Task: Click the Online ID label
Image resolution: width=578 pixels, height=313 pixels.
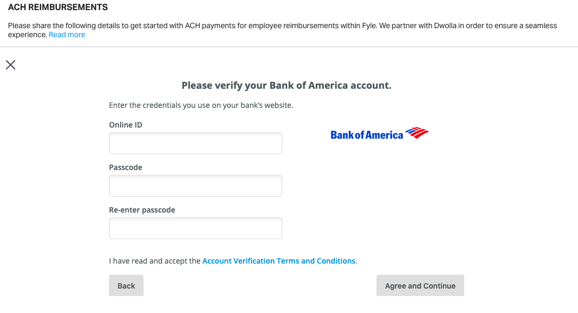Action: (x=125, y=125)
